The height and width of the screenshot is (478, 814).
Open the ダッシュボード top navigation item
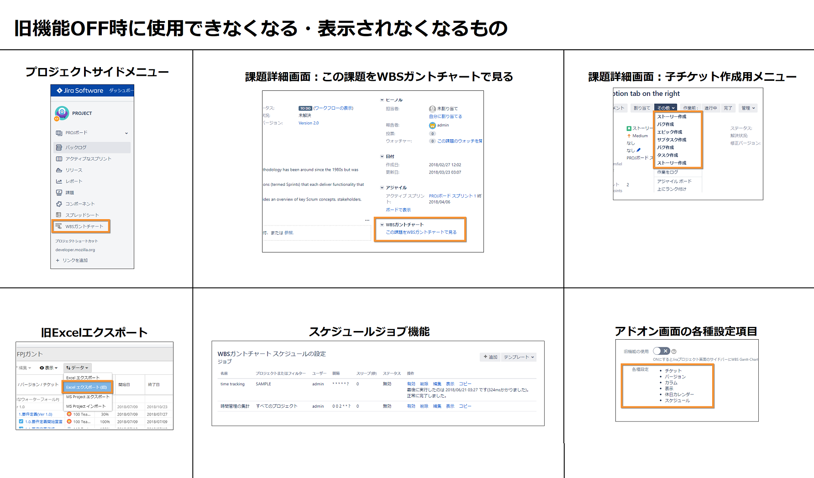click(x=121, y=90)
